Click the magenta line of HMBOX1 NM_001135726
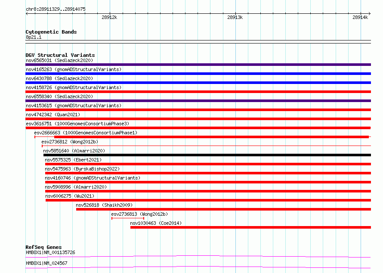 (x=198, y=256)
